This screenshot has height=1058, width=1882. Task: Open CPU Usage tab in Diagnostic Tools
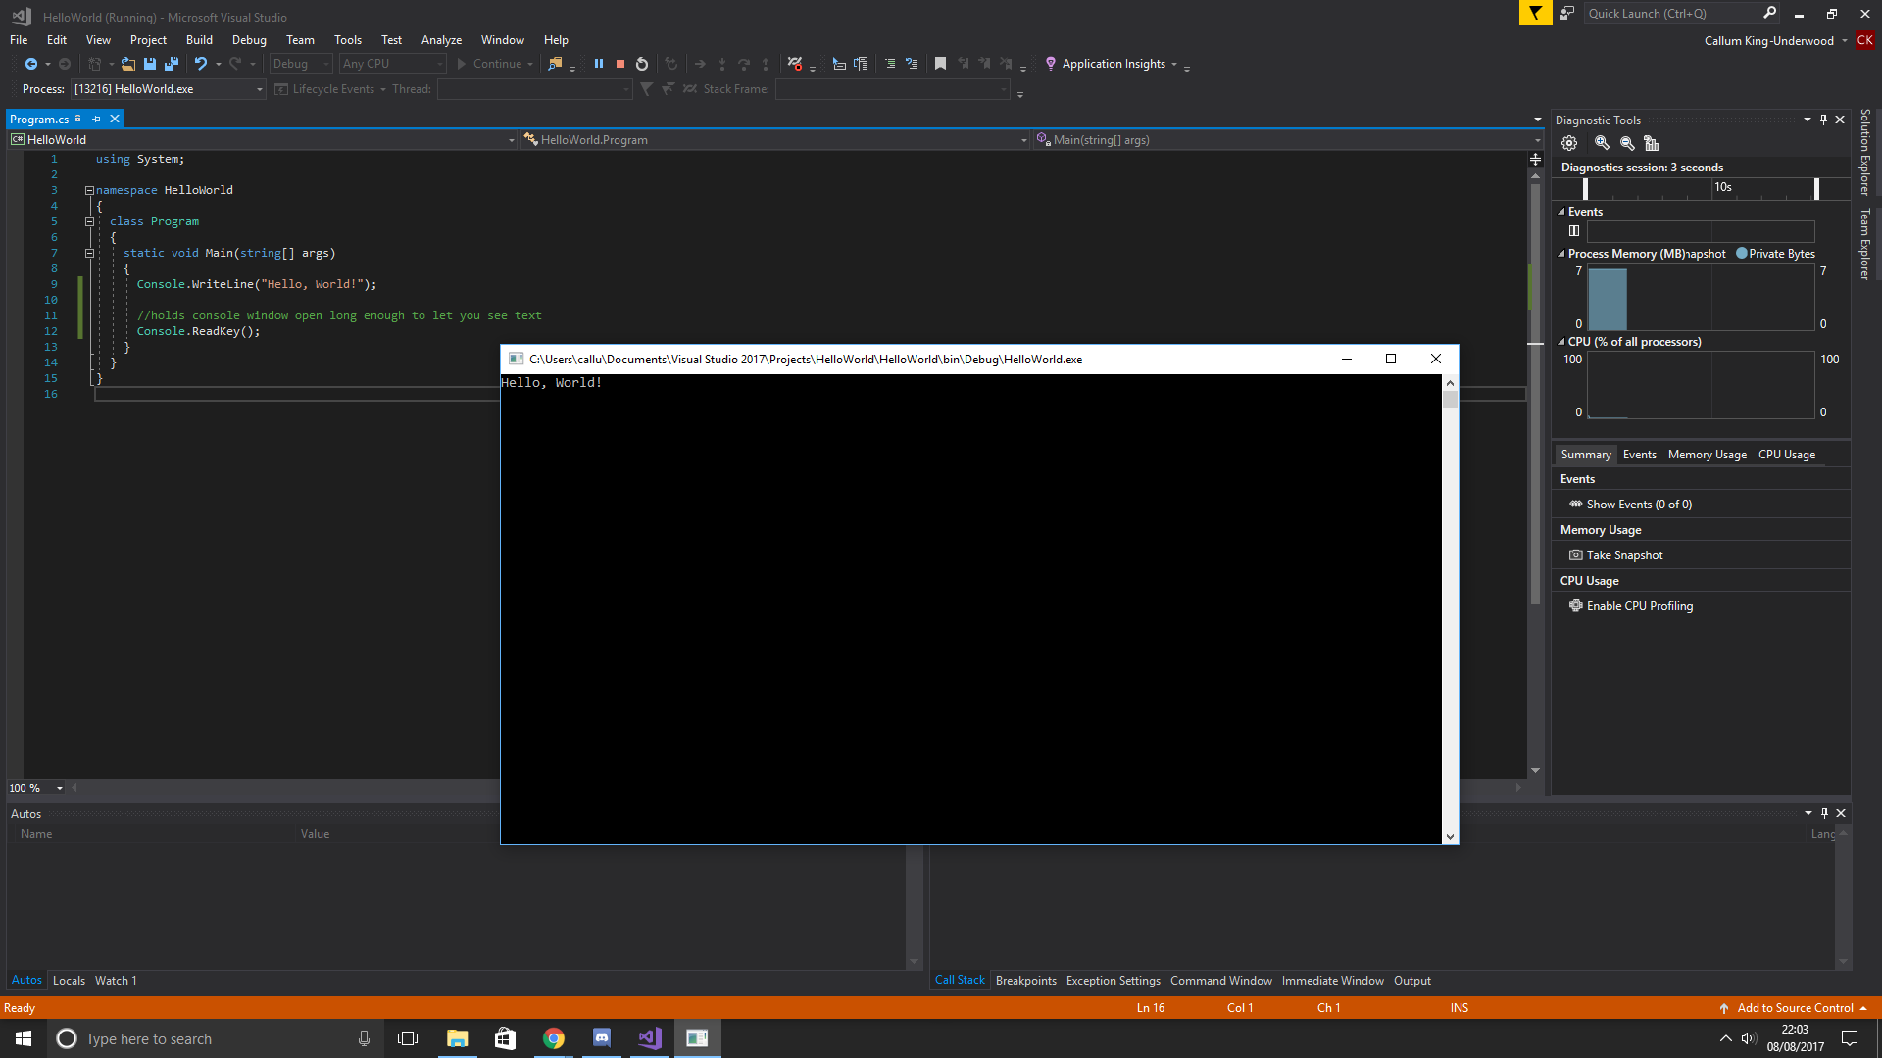pyautogui.click(x=1787, y=455)
